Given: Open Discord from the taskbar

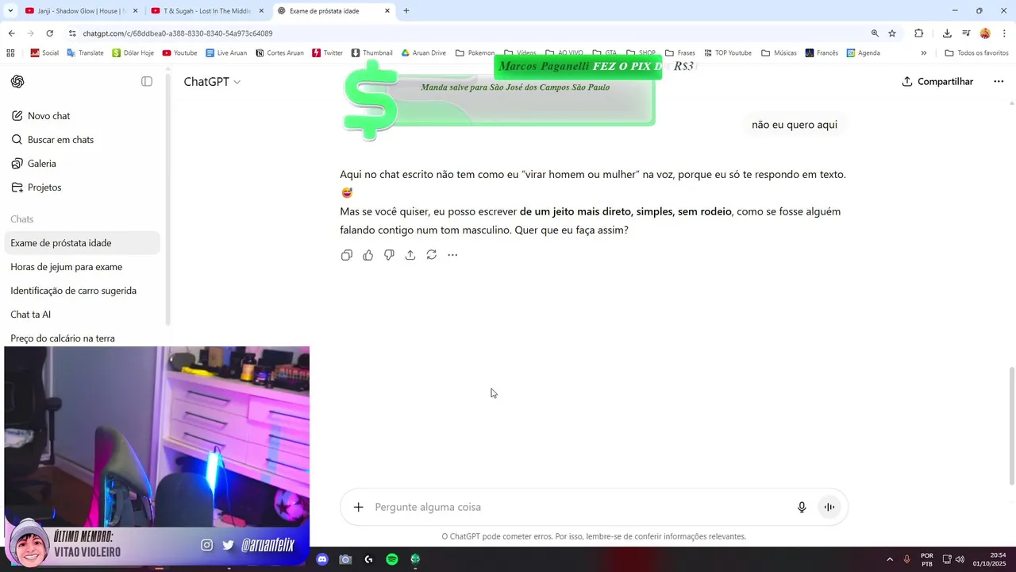Looking at the screenshot, I should coord(322,559).
